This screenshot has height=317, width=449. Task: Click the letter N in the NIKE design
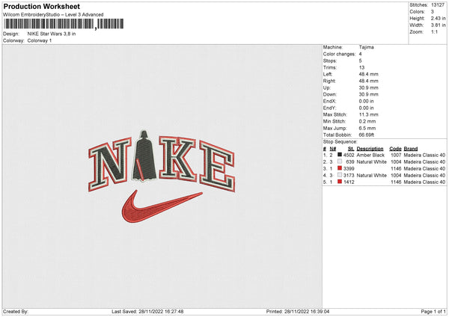110,164
